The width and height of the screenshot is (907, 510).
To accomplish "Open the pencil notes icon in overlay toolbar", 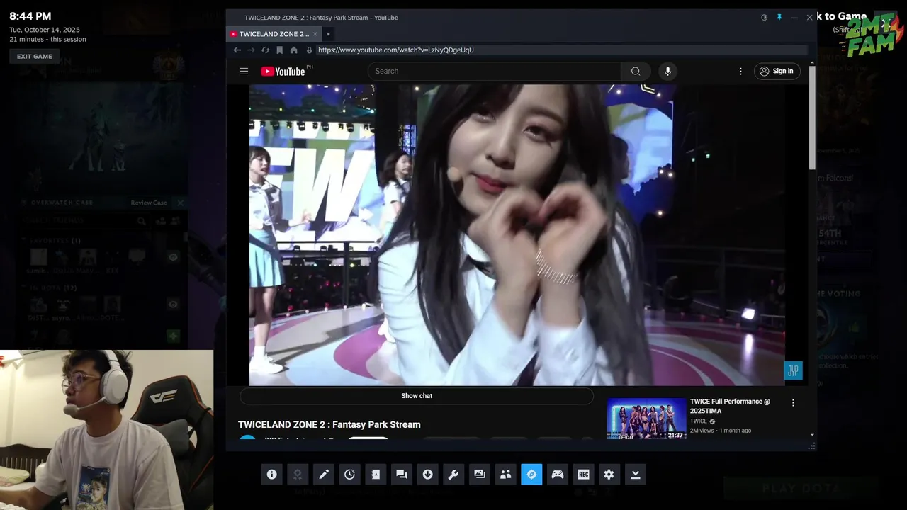I will [324, 475].
